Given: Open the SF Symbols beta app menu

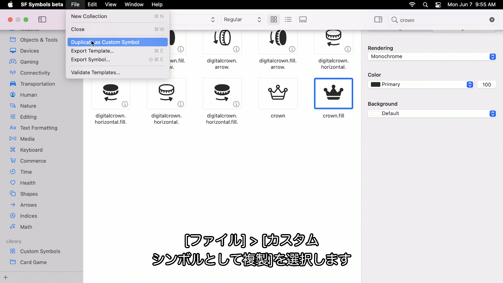Looking at the screenshot, I should 42,4.
